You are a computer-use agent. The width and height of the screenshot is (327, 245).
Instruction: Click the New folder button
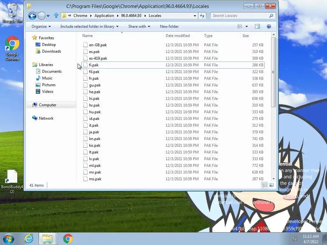(169, 26)
